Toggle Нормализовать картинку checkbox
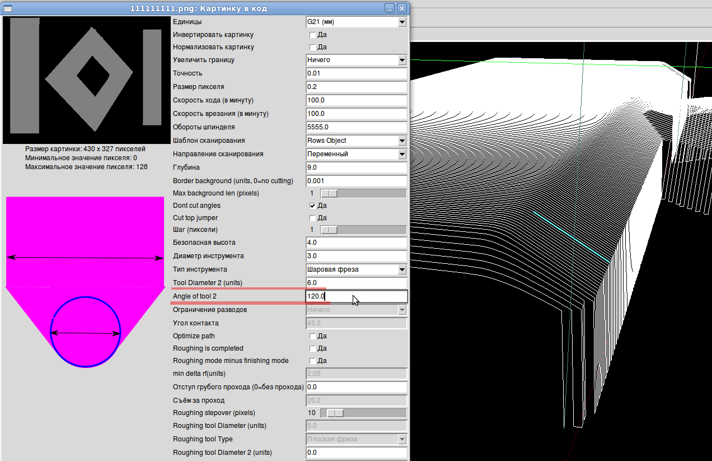712x461 pixels. tap(313, 47)
